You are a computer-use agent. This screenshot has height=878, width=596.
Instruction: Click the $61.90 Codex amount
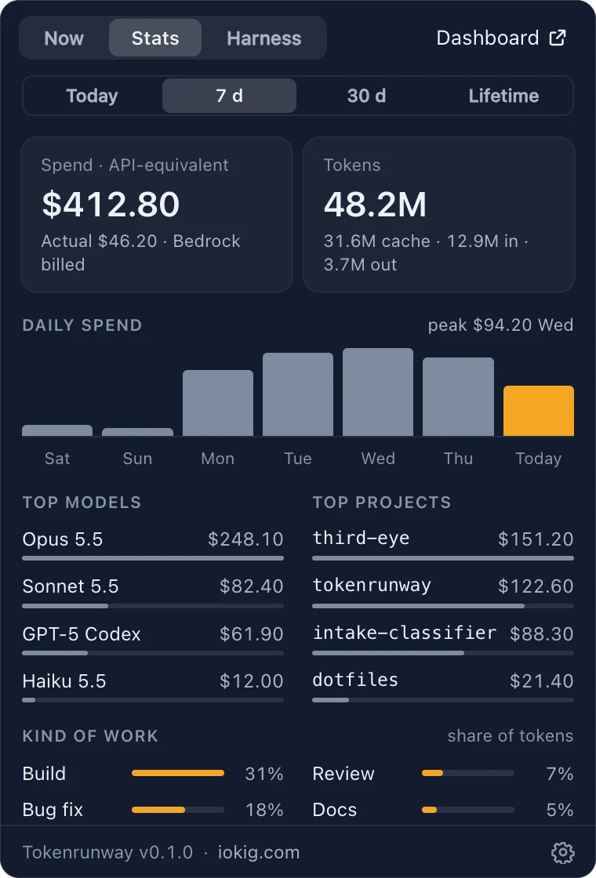pyautogui.click(x=252, y=634)
